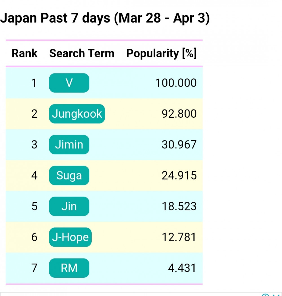Open the Jungkook search term tag

77,114
